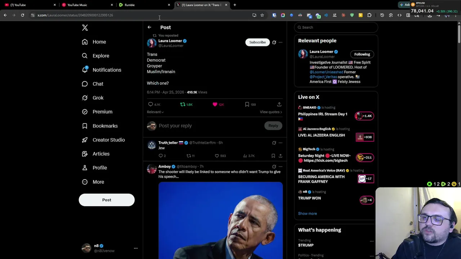Close the Laura Loomer X tab

pyautogui.click(x=226, y=5)
